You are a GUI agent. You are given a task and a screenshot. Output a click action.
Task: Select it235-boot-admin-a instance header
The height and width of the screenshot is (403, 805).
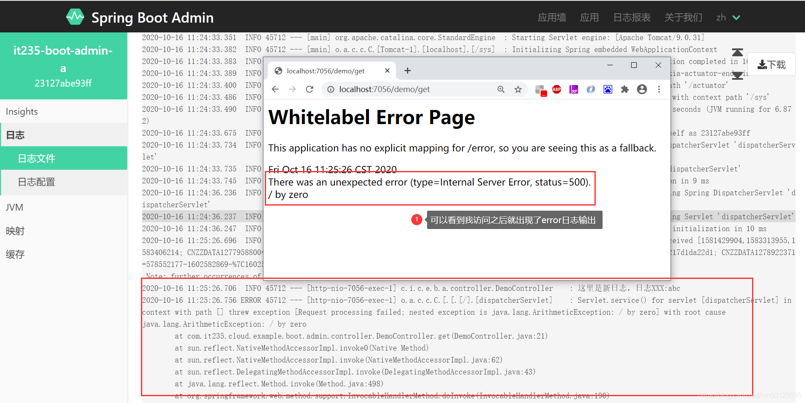click(x=63, y=66)
